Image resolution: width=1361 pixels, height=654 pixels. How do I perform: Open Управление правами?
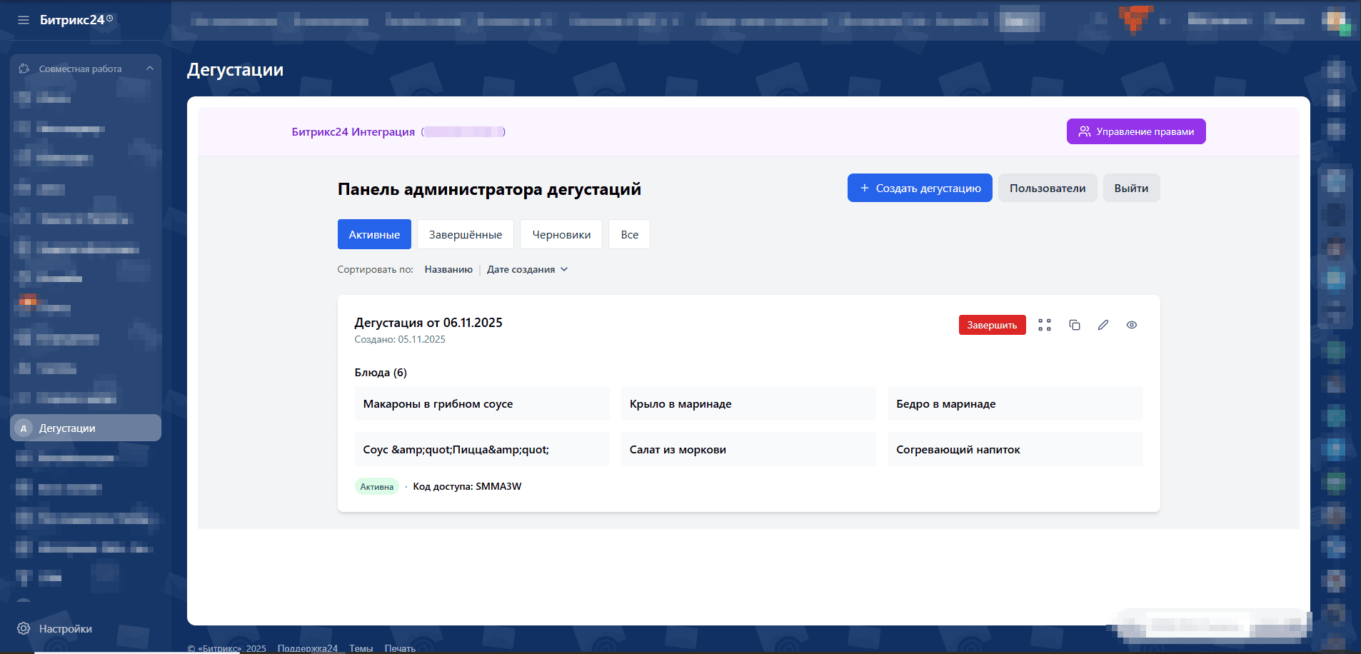click(x=1135, y=131)
